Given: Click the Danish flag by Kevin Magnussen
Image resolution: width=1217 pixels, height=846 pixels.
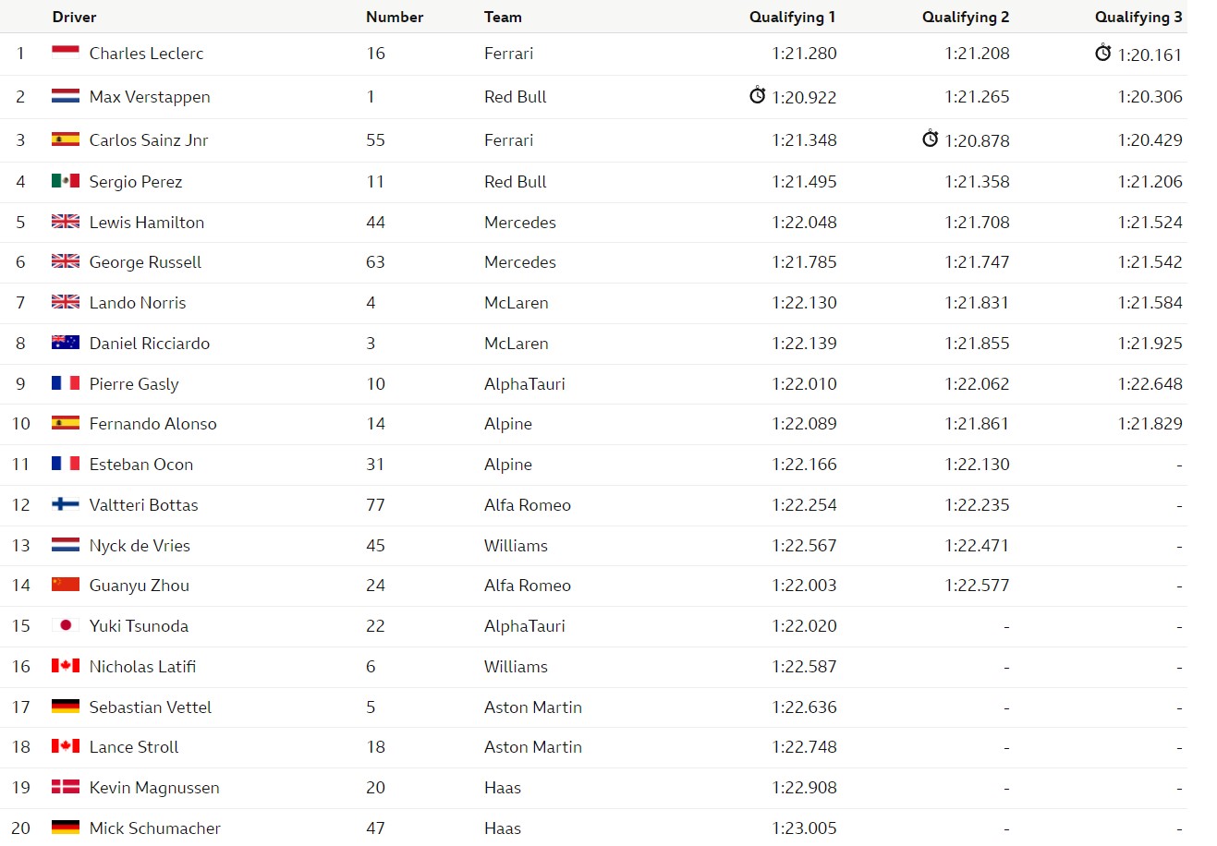Looking at the screenshot, I should [x=66, y=787].
